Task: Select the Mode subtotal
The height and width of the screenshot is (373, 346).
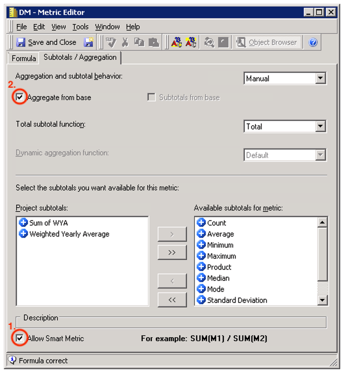Action: (x=210, y=289)
